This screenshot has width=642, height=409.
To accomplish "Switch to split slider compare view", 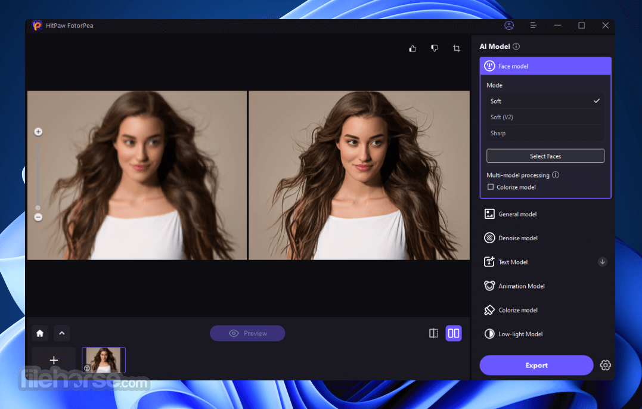I will (x=433, y=333).
